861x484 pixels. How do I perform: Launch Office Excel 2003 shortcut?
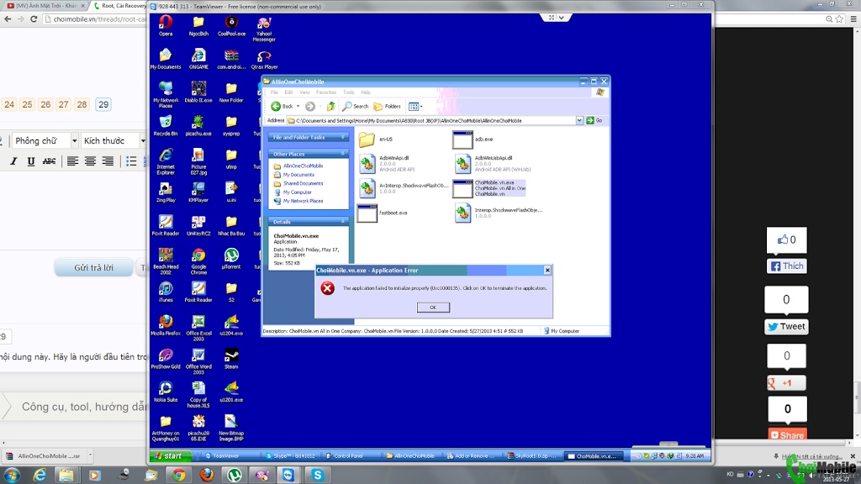198,329
